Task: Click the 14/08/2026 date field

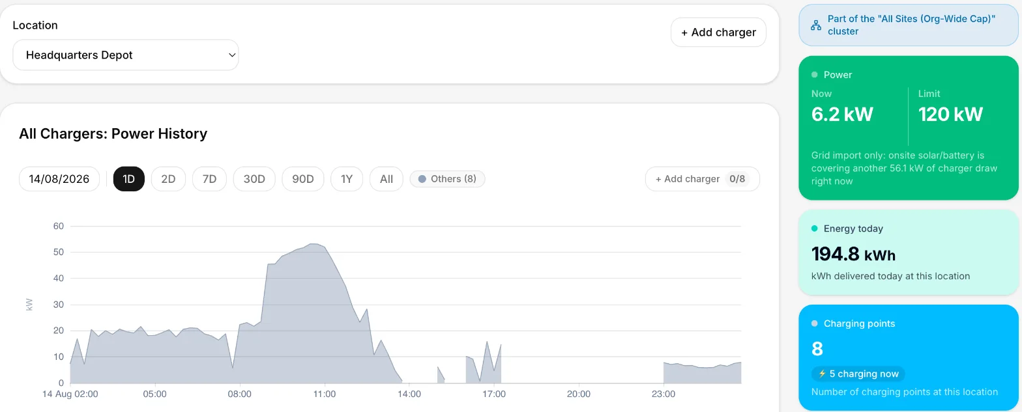Action: pos(59,179)
